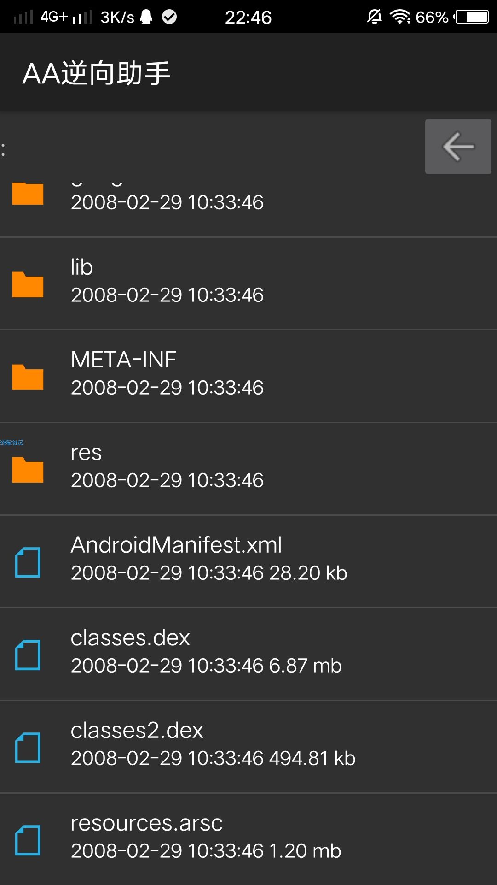The image size is (497, 885).
Task: Tap the AndroidManifest.xml file icon
Action: (x=28, y=562)
